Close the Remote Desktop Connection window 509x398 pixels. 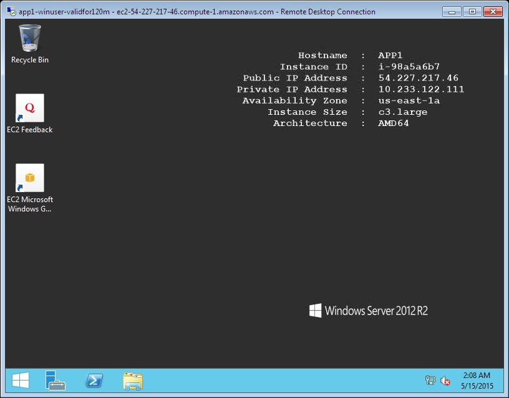coord(492,11)
